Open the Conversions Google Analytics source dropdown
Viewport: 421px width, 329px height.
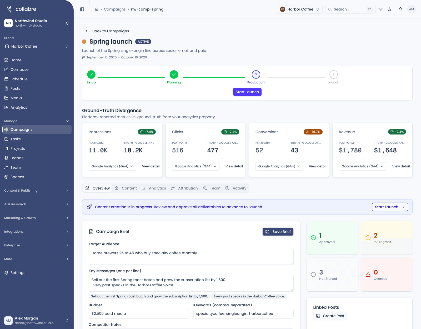click(x=279, y=166)
